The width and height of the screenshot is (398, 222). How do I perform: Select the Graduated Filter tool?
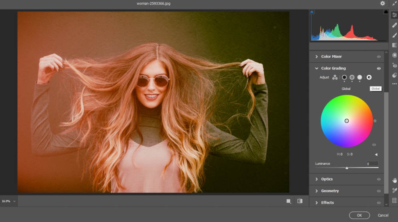pyautogui.click(x=394, y=45)
